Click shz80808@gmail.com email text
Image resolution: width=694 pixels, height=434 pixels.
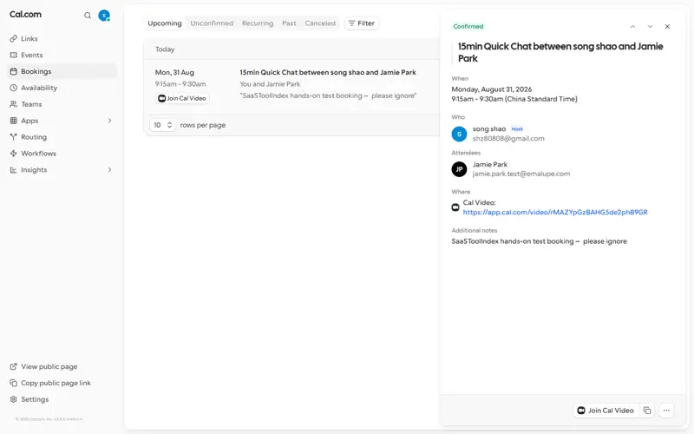pyautogui.click(x=508, y=139)
